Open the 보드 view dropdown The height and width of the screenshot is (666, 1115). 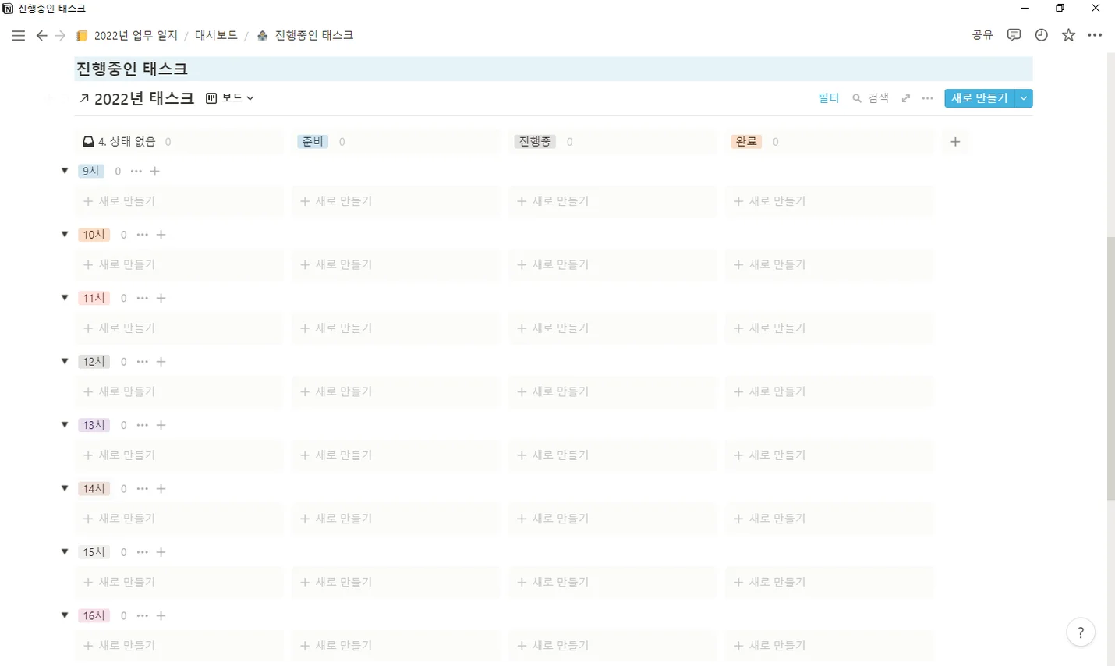pos(230,98)
